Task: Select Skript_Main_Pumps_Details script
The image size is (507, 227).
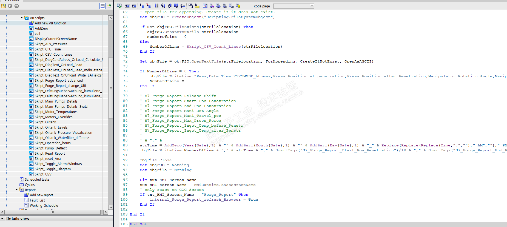Action: [56, 101]
